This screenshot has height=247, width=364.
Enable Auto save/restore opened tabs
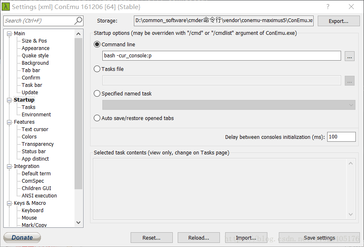tap(97, 118)
